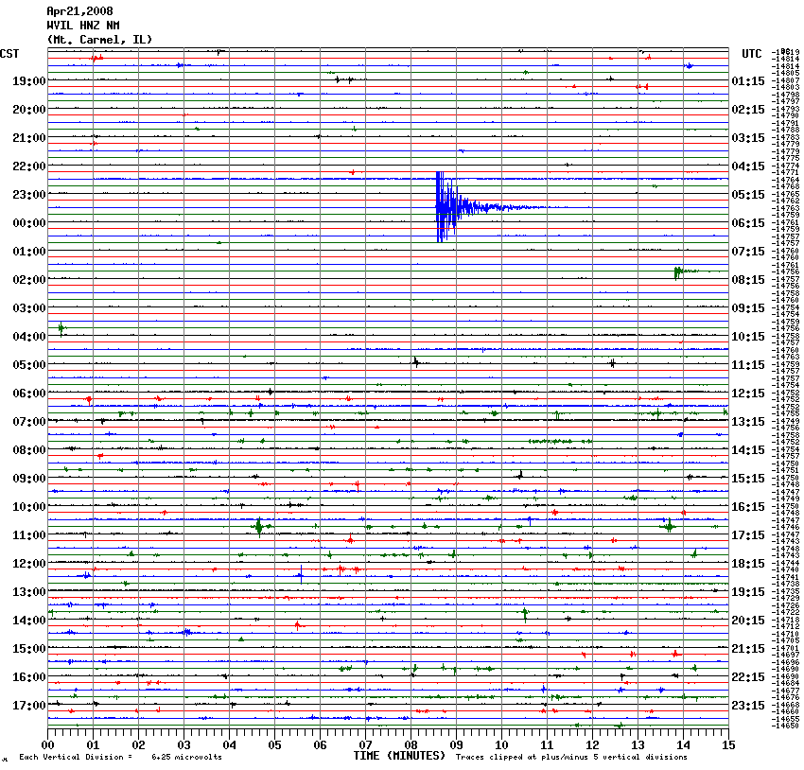Select the 22:00 CST row label
The image size is (804, 770).
pyautogui.click(x=29, y=166)
